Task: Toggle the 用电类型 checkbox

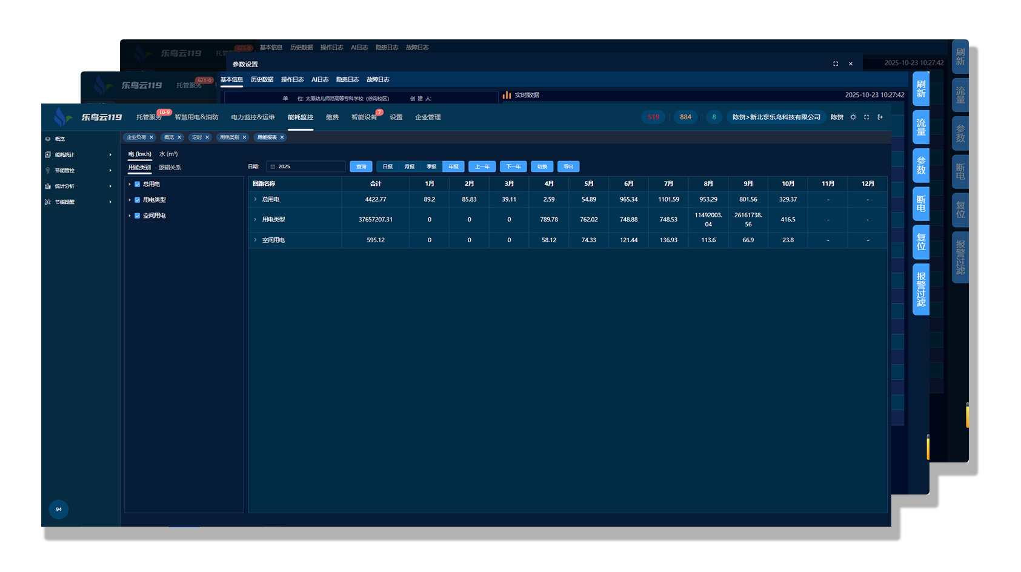Action: 138,200
